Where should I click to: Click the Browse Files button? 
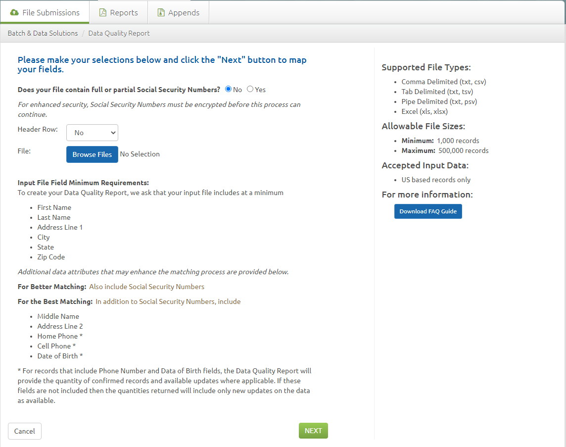pos(92,154)
